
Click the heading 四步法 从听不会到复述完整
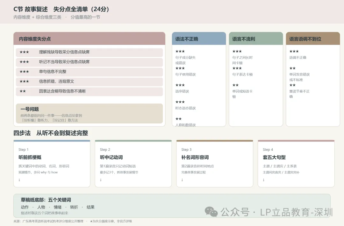click(51, 133)
